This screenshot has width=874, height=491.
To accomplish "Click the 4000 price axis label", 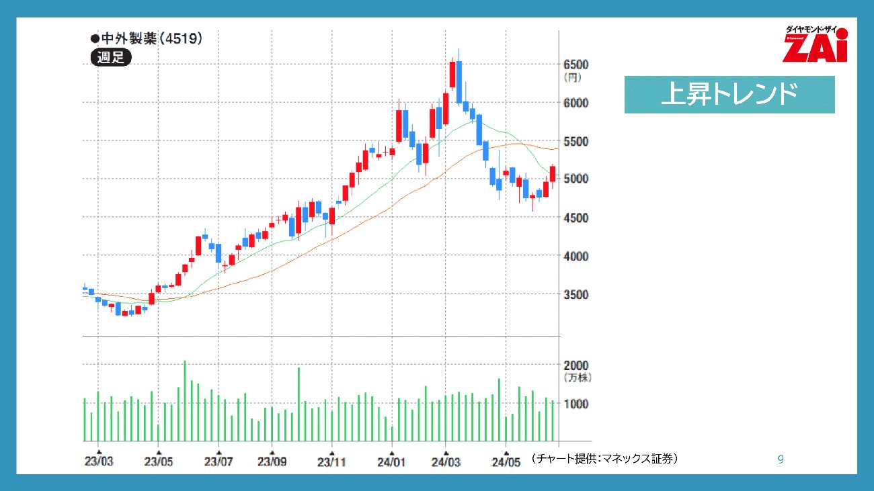I will pyautogui.click(x=575, y=256).
